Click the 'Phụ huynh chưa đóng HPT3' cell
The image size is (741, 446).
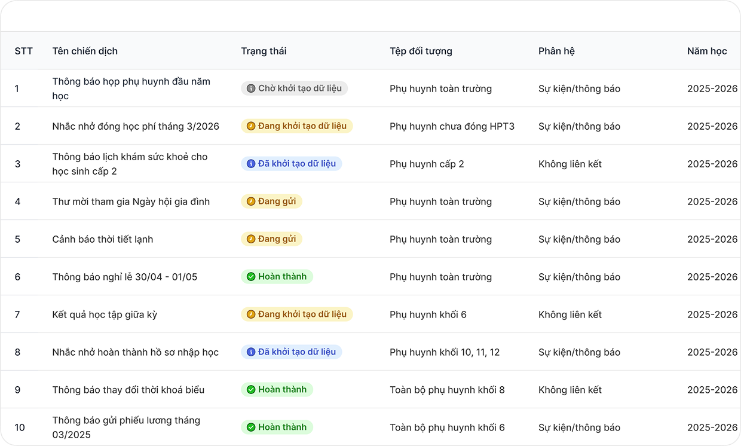click(x=452, y=126)
